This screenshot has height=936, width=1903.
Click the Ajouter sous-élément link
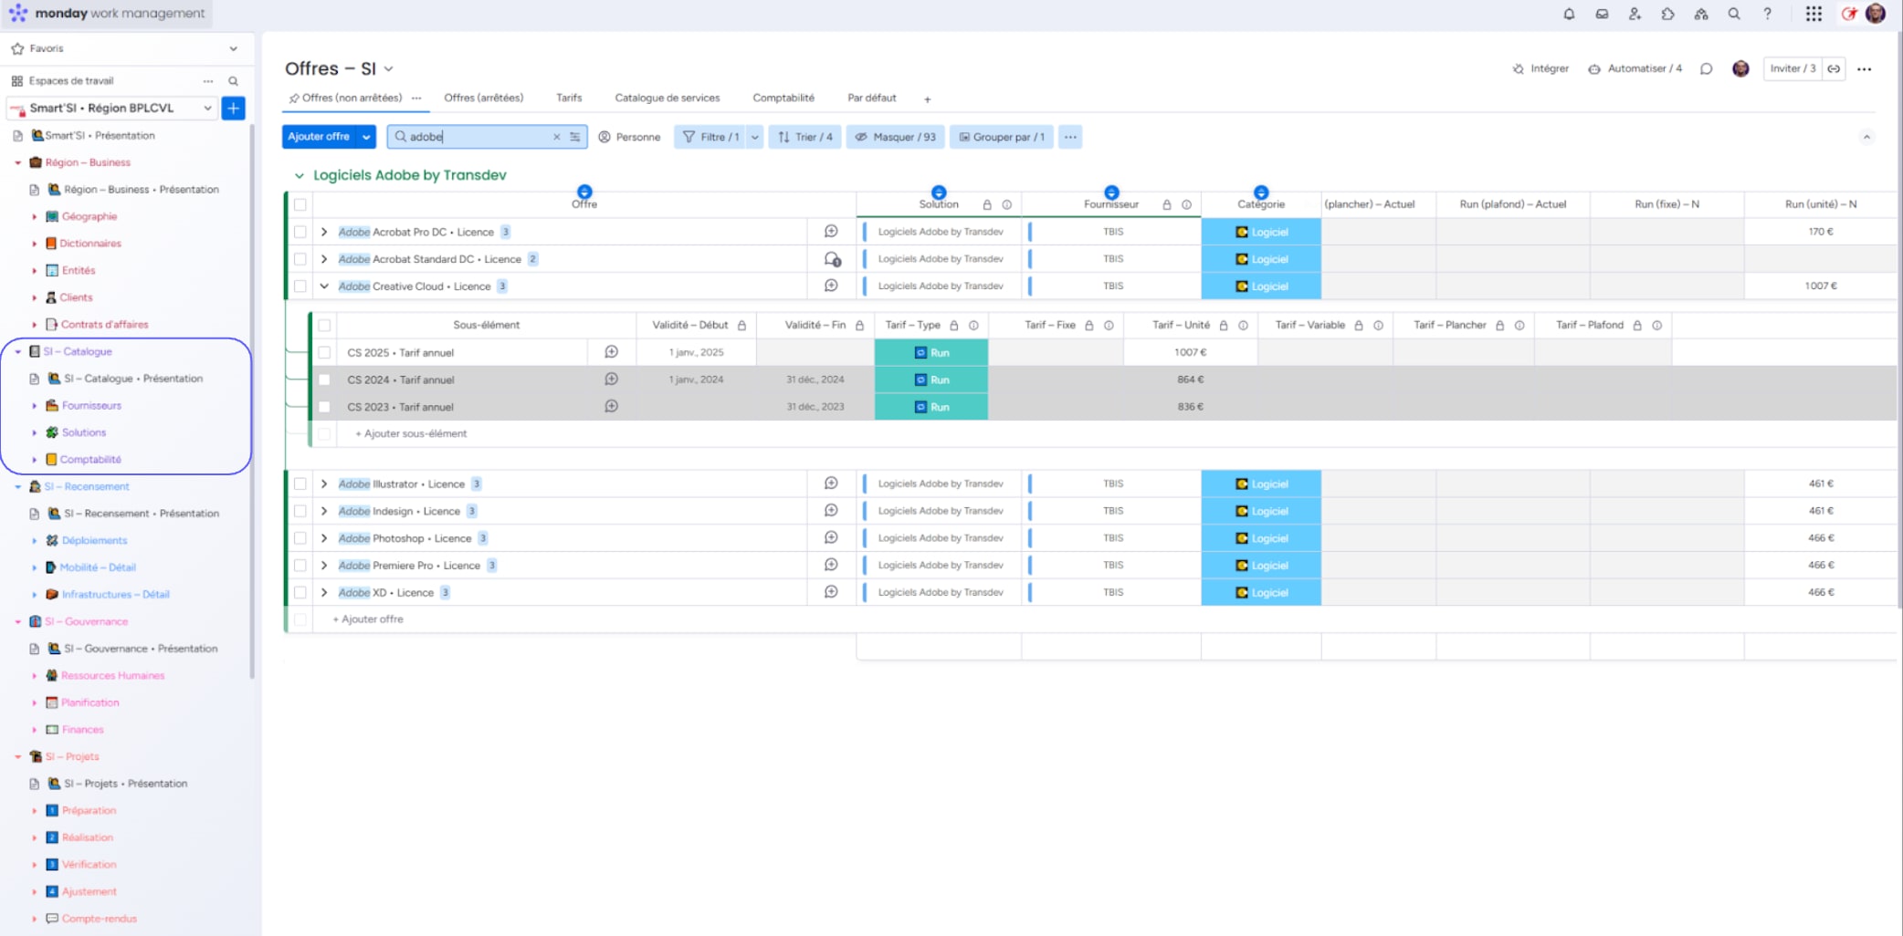tap(410, 433)
